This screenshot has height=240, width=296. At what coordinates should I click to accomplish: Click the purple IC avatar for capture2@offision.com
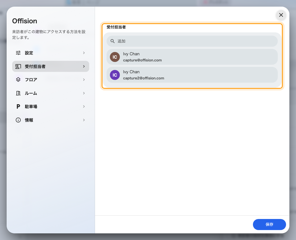click(115, 75)
